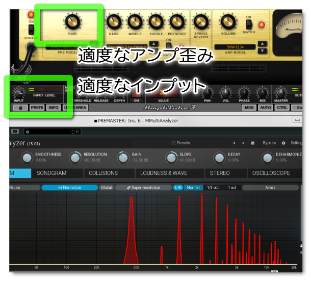Click the MIDDLE tone knob
The image size is (311, 281).
coord(135,21)
